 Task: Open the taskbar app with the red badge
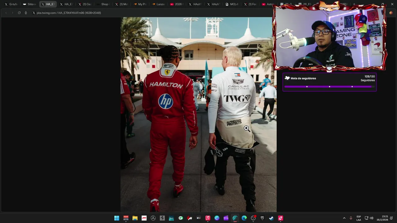pos(253,218)
